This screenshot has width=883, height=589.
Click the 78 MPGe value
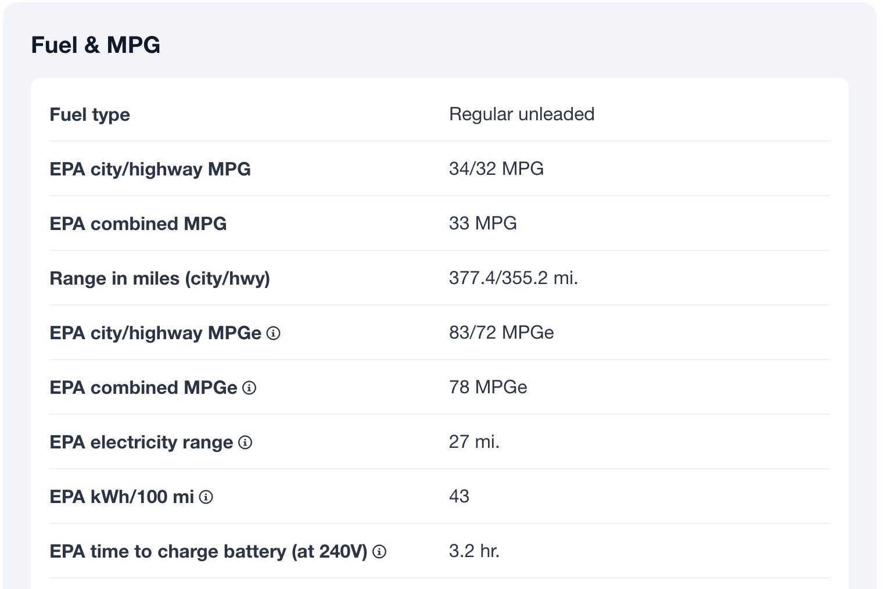tap(487, 387)
